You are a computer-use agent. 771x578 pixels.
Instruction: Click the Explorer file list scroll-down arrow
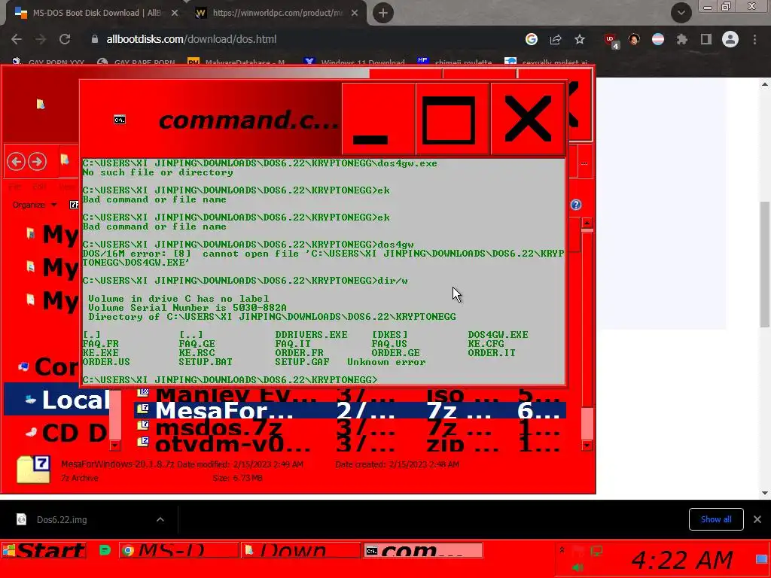(587, 446)
